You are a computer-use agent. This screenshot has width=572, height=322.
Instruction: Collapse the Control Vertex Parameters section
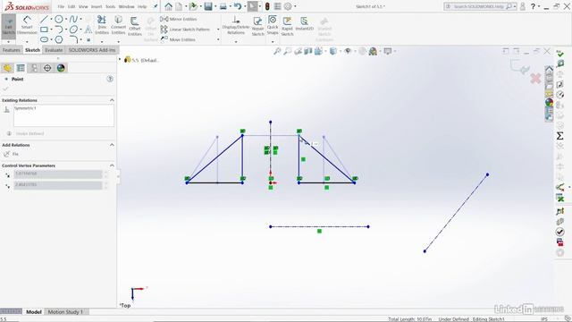pos(112,165)
